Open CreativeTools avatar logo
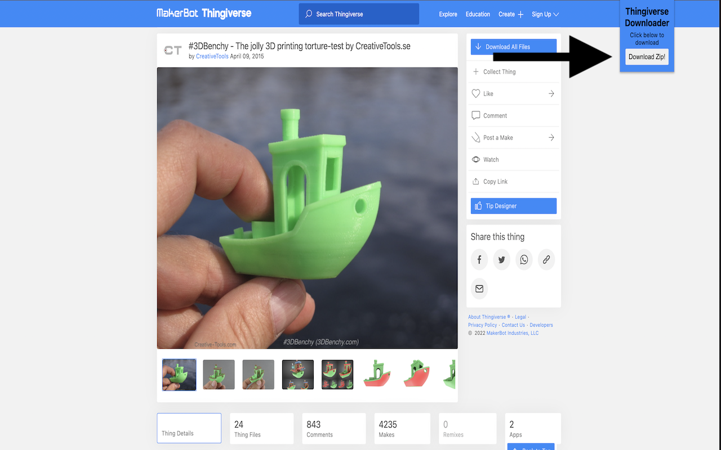The image size is (721, 450). coord(172,50)
